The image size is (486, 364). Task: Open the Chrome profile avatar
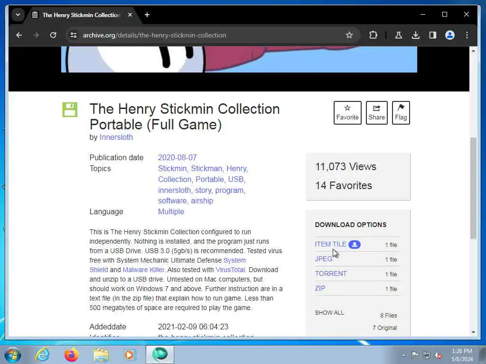[450, 35]
